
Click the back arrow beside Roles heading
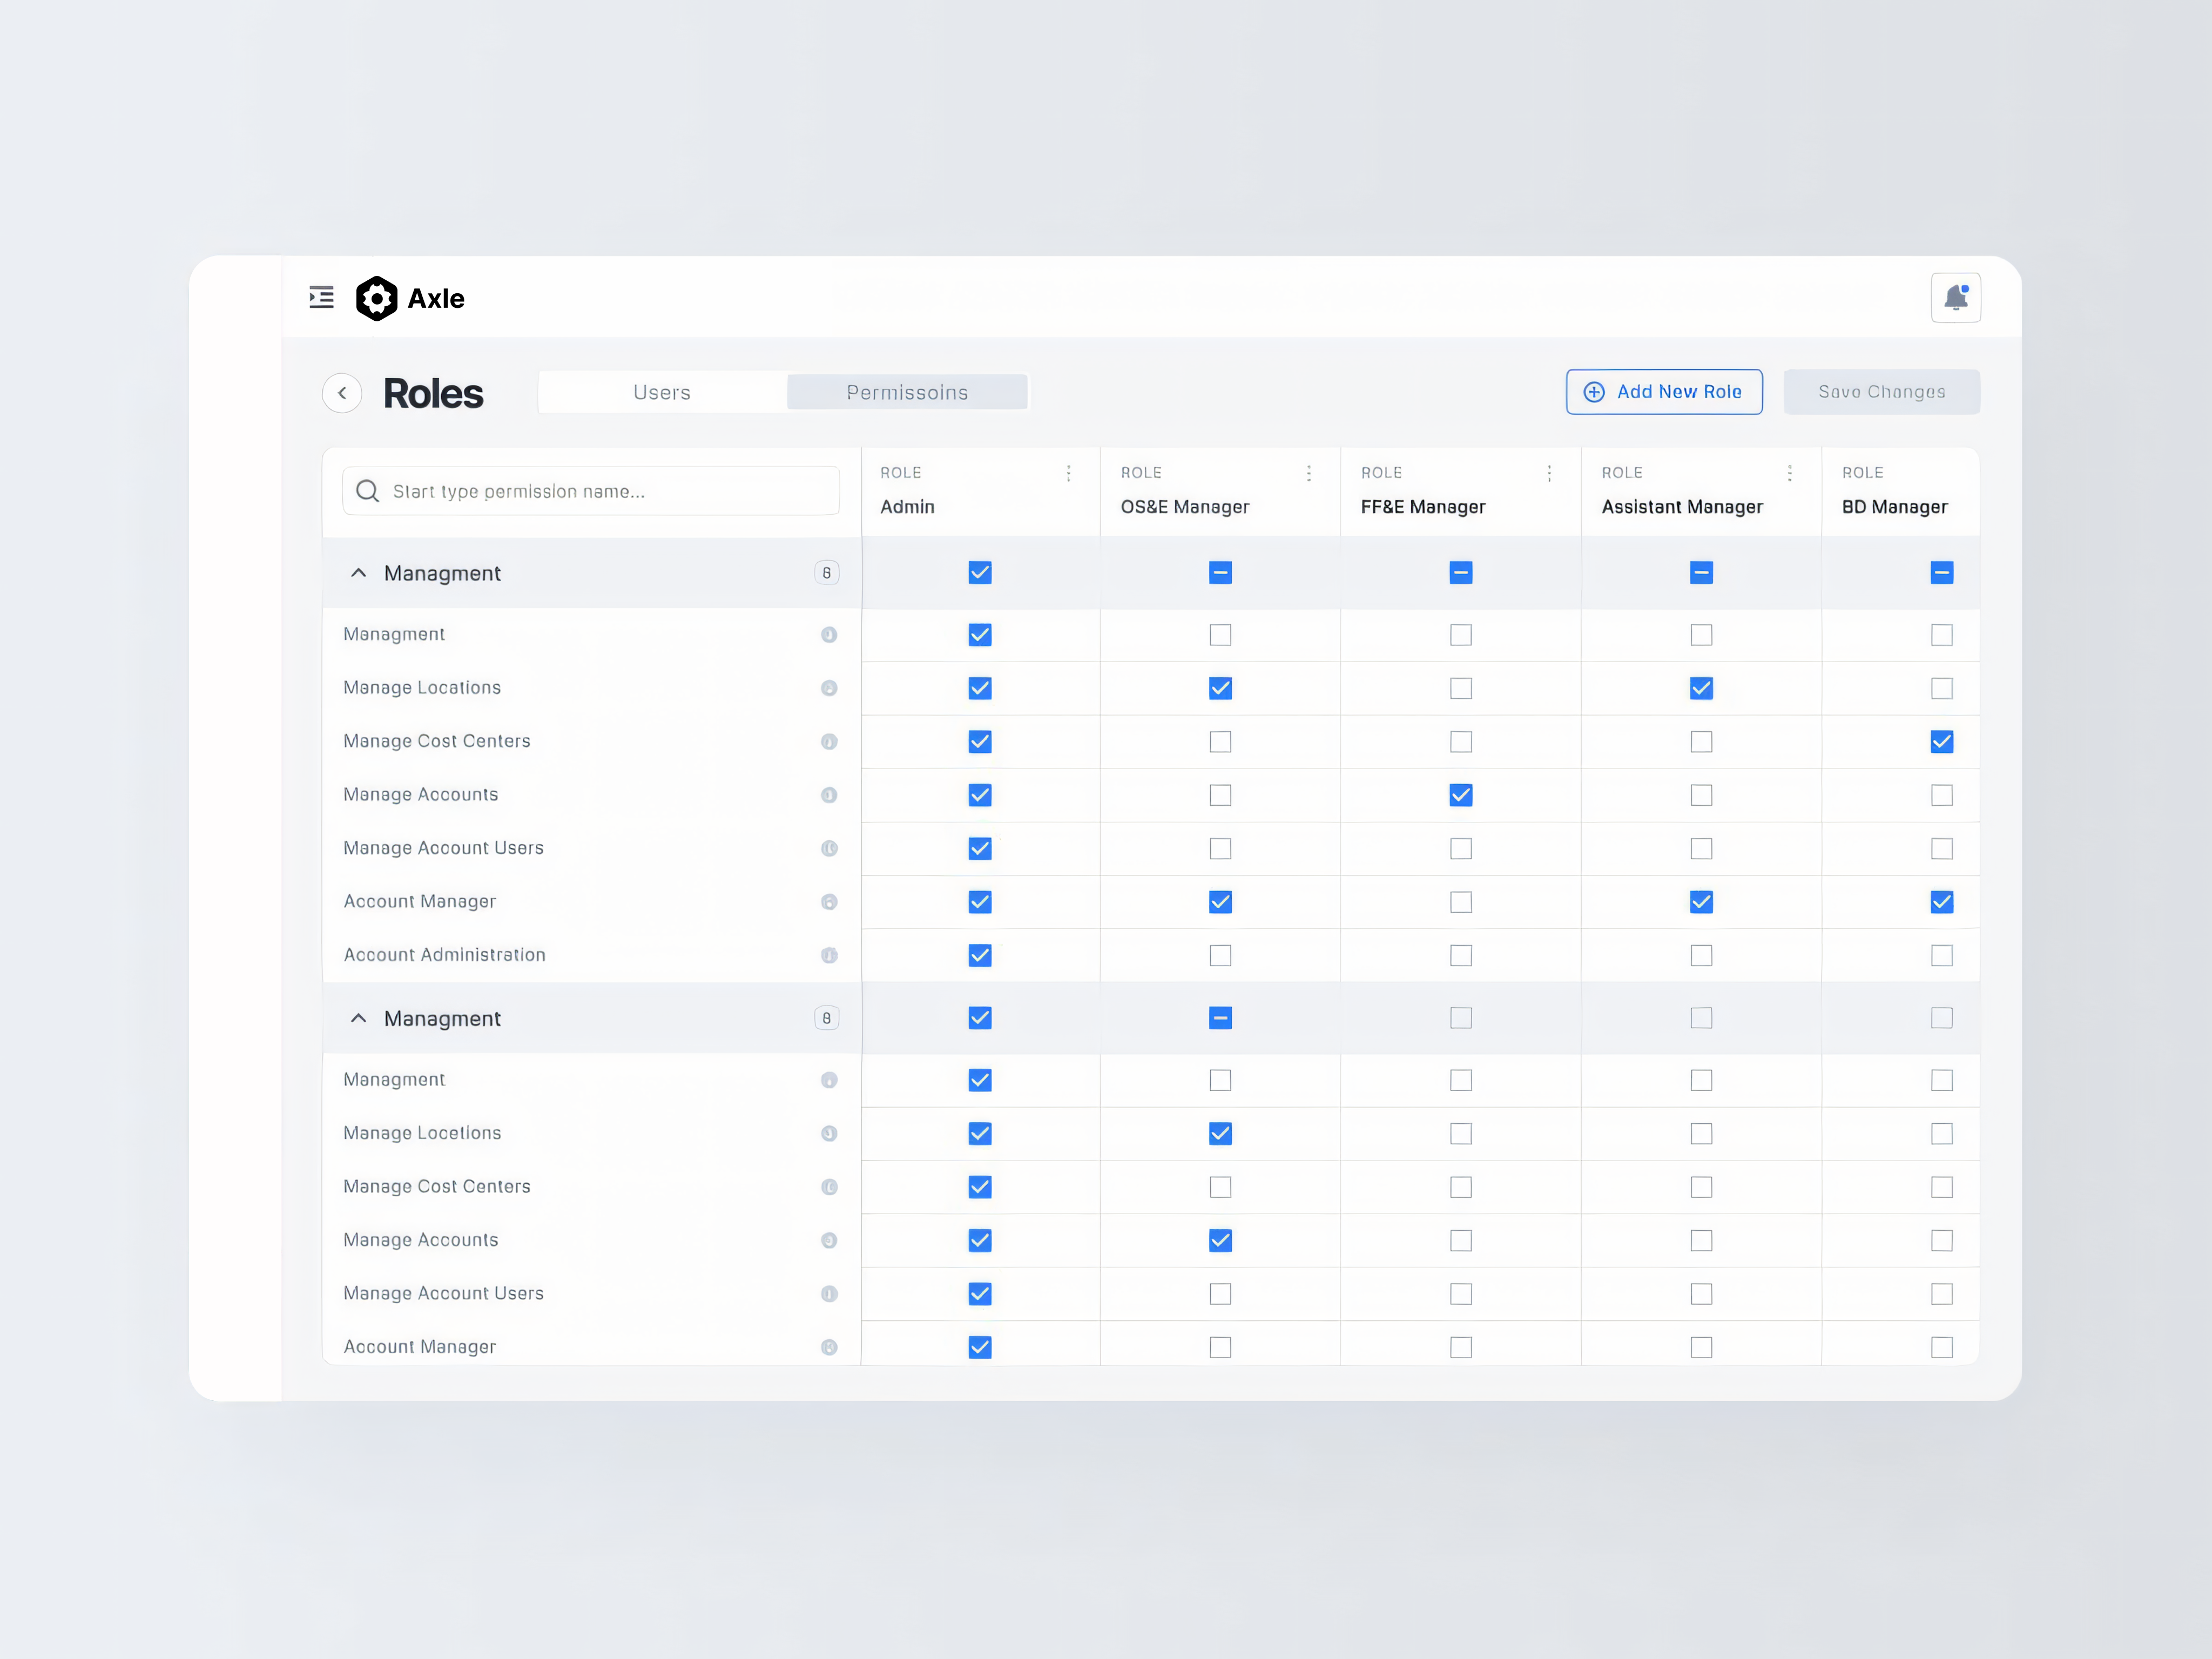pos(342,392)
